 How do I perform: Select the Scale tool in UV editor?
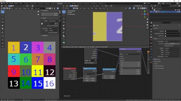click(x=3, y=26)
